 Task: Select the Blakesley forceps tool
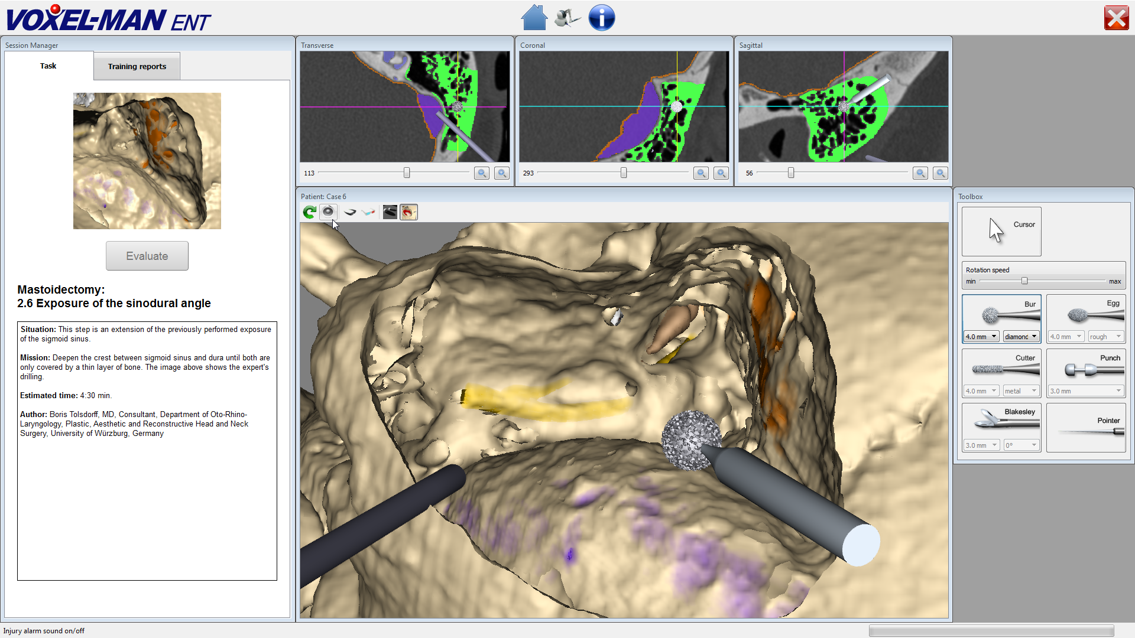tap(1001, 421)
